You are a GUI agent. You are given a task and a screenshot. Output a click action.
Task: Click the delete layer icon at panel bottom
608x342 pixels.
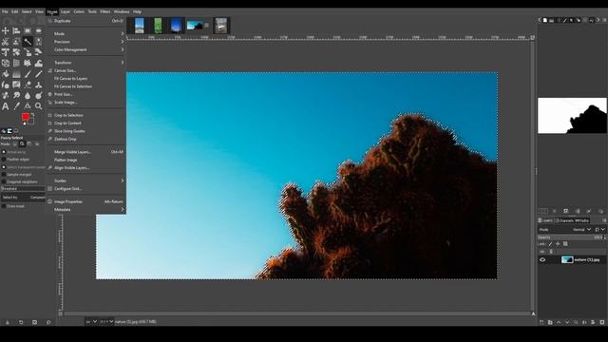(602, 322)
